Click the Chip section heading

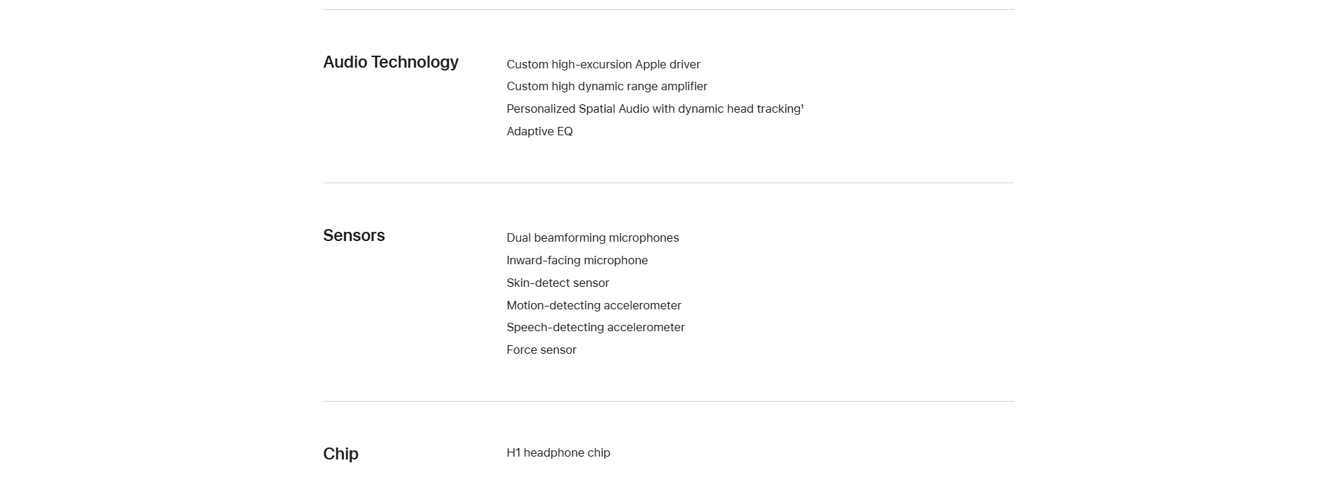tap(340, 454)
